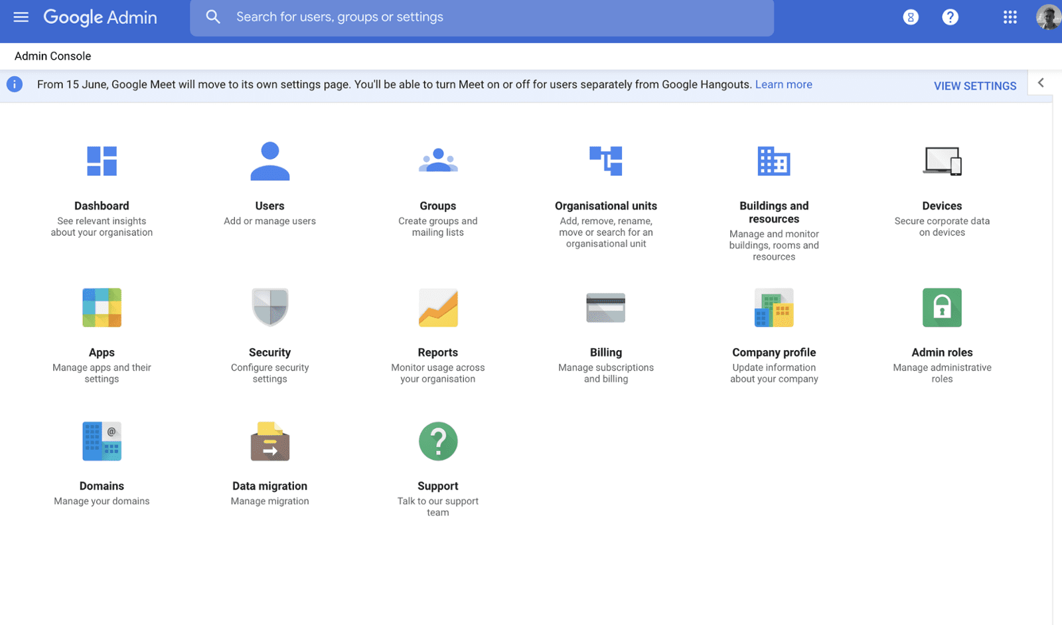Click the Company profile title text
Screen dimensions: 1062x625
[x=774, y=353]
